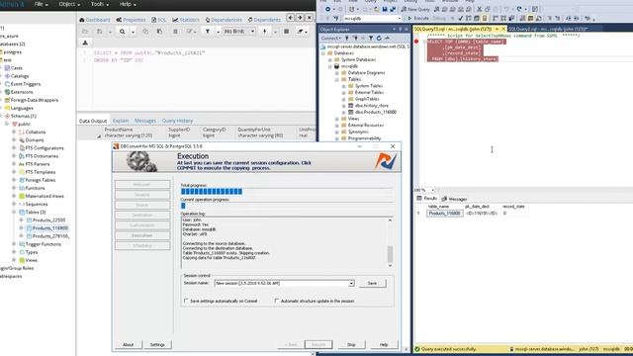Click the Help button in DBConvert
Viewport: 633px width, 356px height.
384,345
